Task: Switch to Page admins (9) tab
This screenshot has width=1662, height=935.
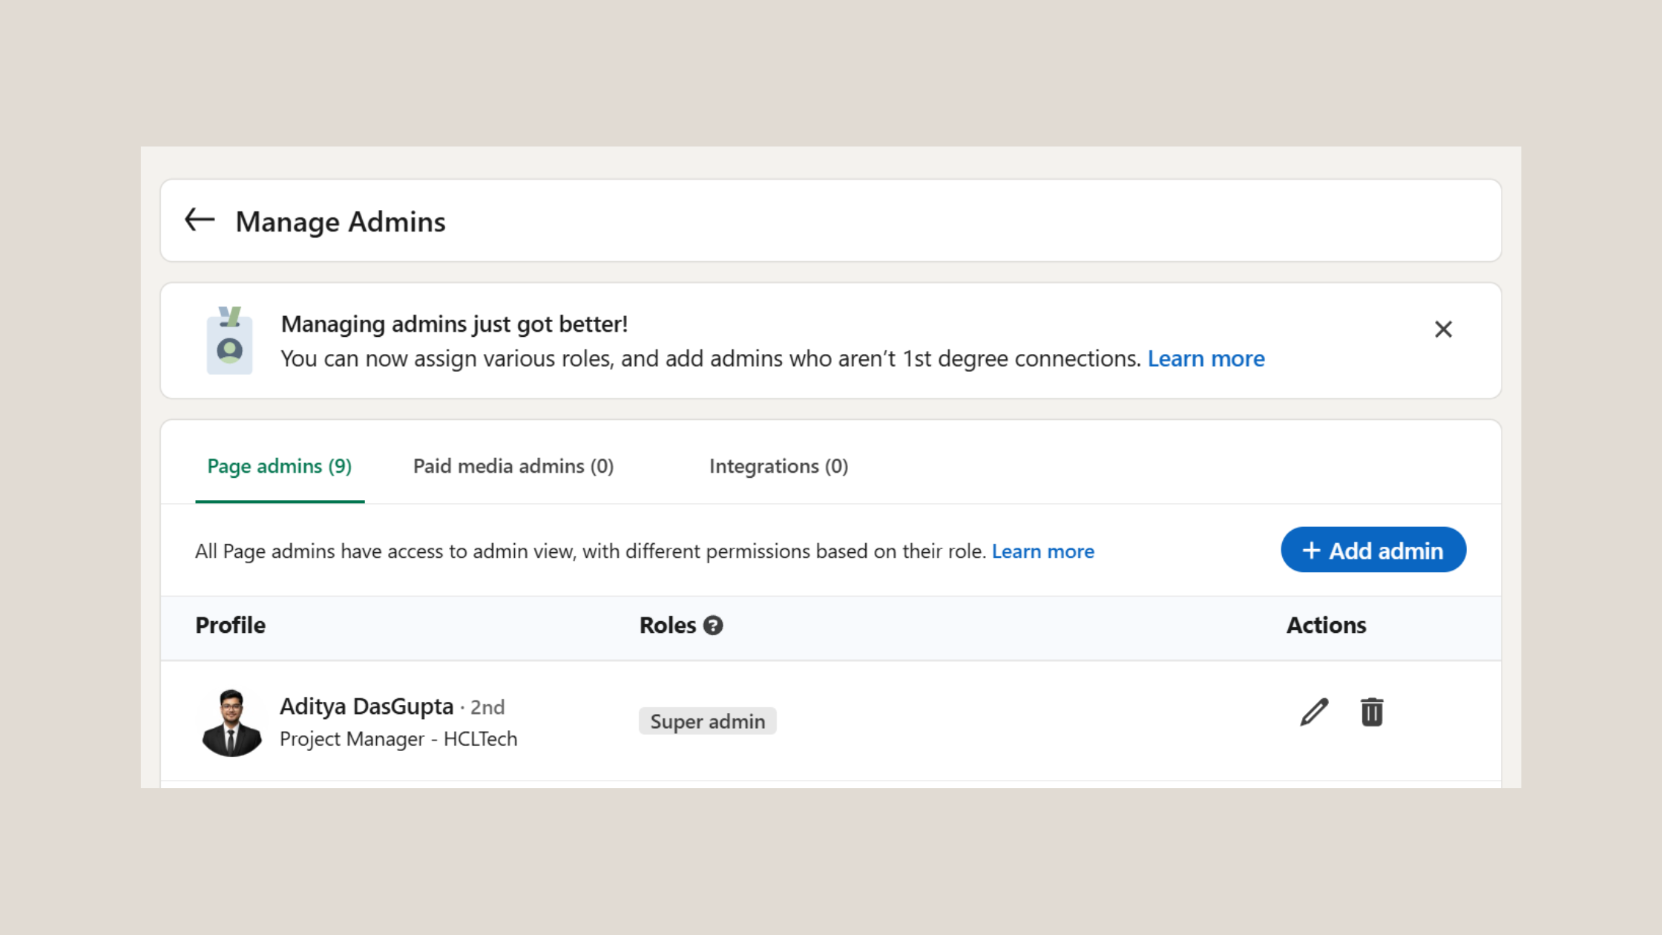Action: (x=280, y=466)
